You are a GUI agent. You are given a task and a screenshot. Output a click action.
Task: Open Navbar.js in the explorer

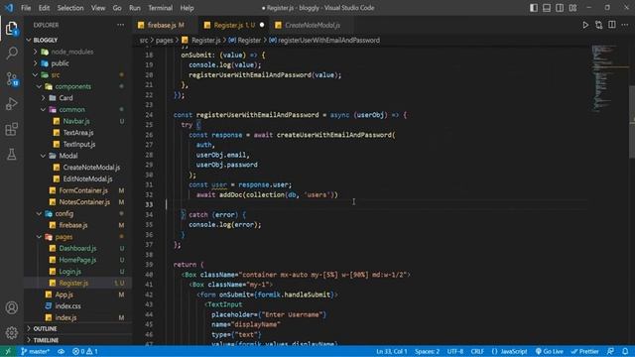coord(76,121)
